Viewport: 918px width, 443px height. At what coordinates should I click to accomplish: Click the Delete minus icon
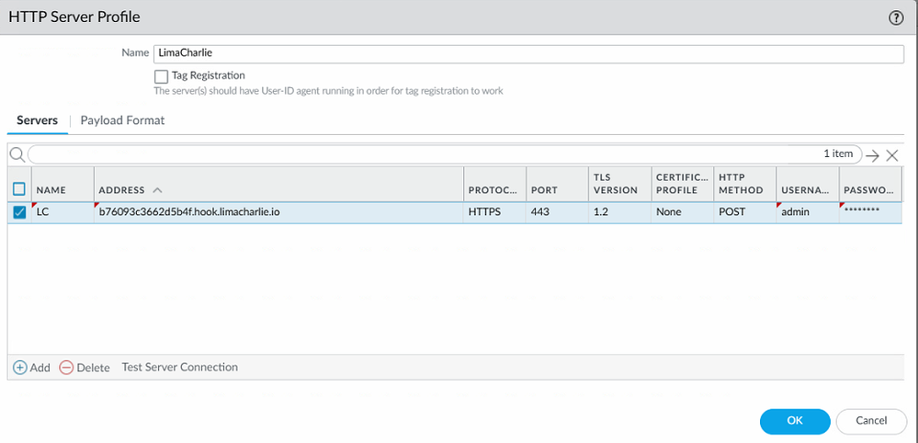(66, 368)
